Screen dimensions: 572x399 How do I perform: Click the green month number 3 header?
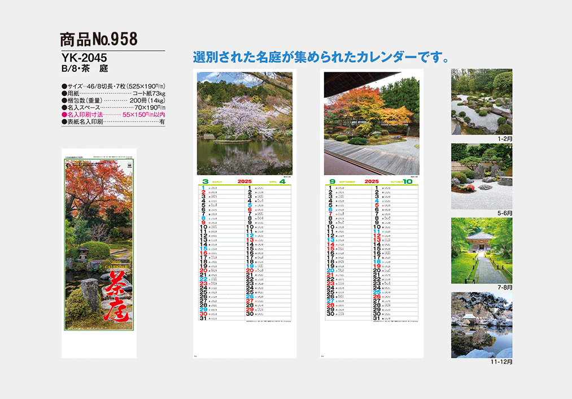click(205, 181)
